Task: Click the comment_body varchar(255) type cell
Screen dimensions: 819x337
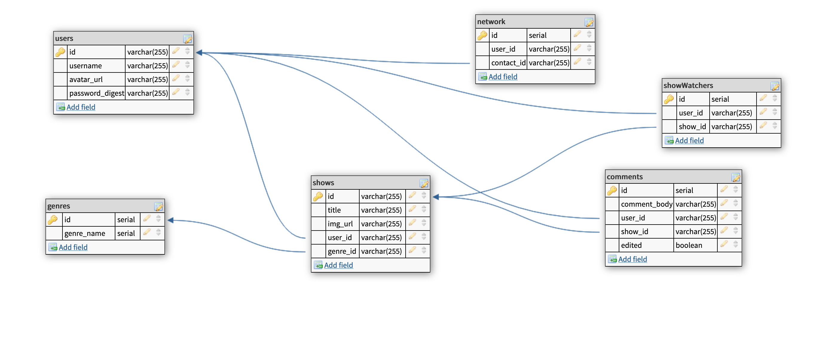Action: click(695, 204)
